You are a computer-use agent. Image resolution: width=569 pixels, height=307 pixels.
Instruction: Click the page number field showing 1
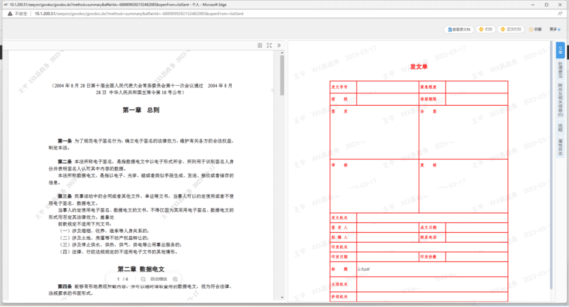[118, 279]
